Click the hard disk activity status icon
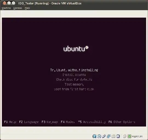Image resolution: width=148 pixels, height=140 pixels. coord(94,136)
